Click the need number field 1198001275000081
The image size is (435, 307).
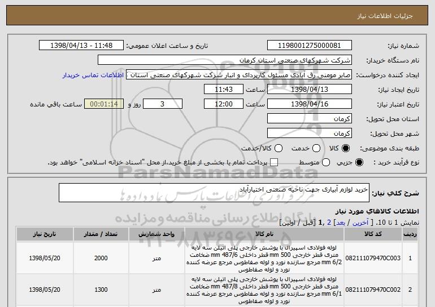pyautogui.click(x=310, y=46)
